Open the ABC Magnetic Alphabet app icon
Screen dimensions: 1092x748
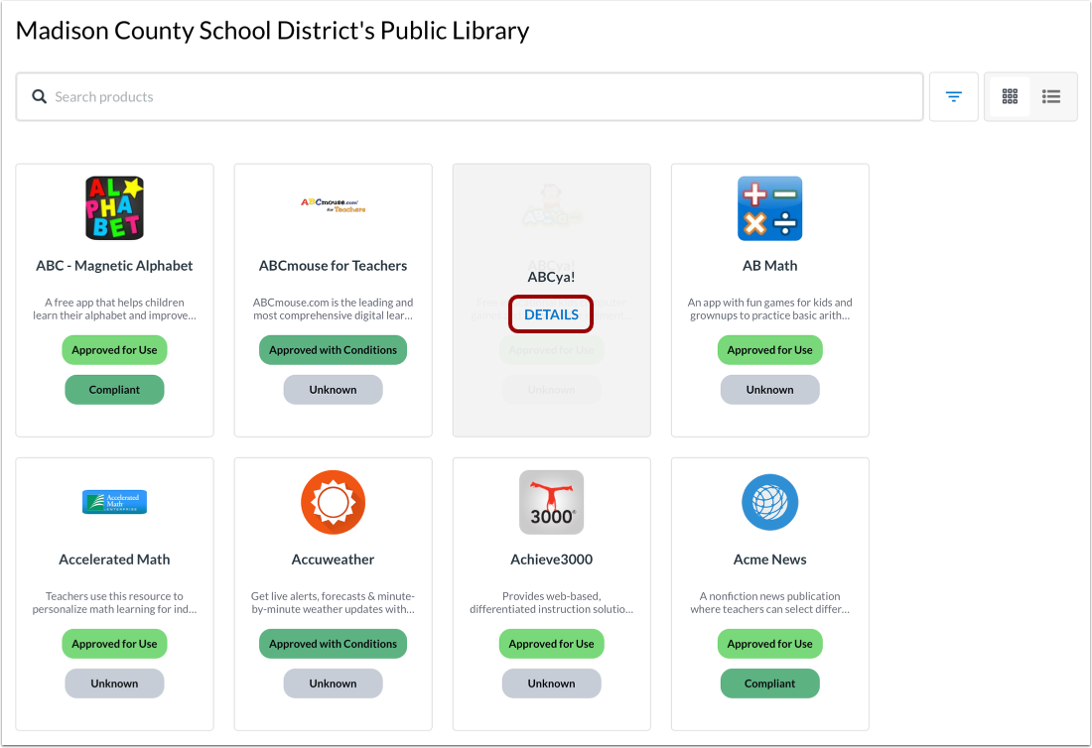[114, 208]
